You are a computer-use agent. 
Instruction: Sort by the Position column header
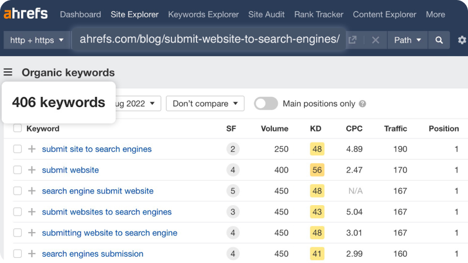(444, 129)
